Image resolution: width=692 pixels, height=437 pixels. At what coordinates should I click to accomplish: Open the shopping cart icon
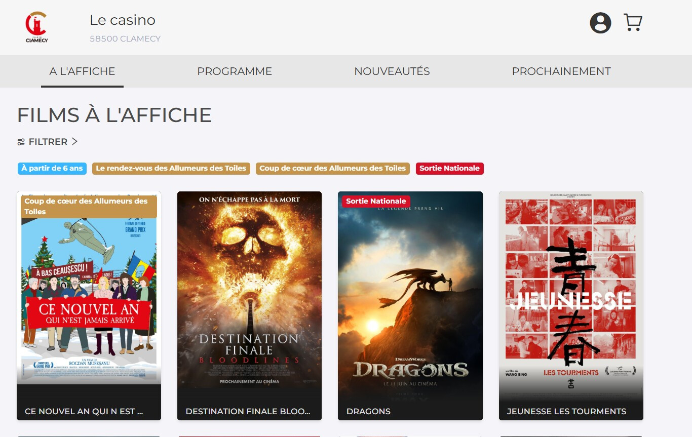pyautogui.click(x=633, y=23)
